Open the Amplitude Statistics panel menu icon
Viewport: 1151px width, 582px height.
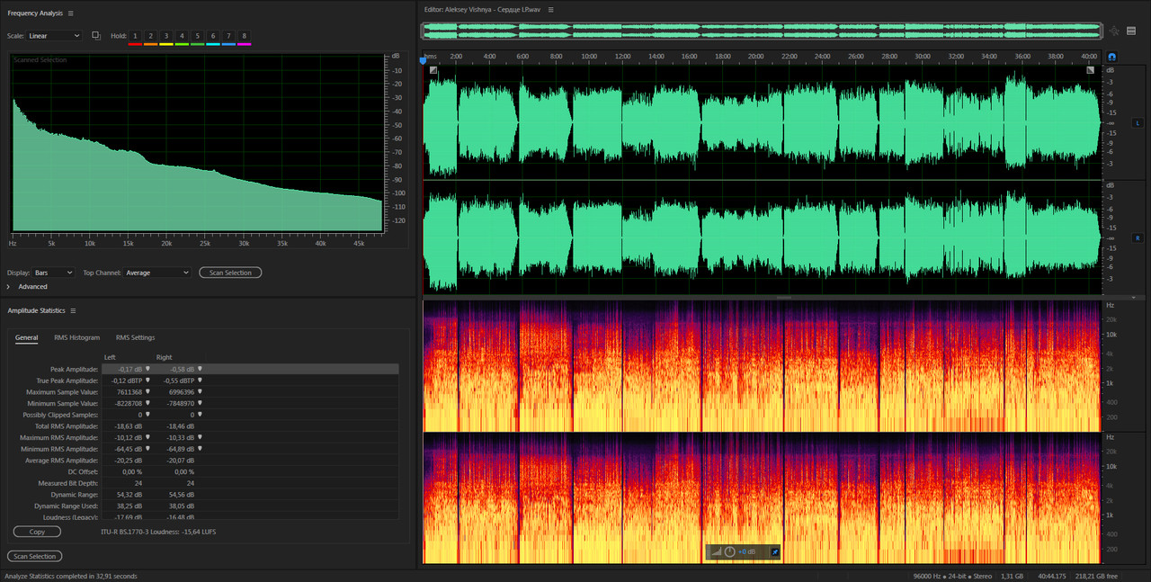click(73, 310)
